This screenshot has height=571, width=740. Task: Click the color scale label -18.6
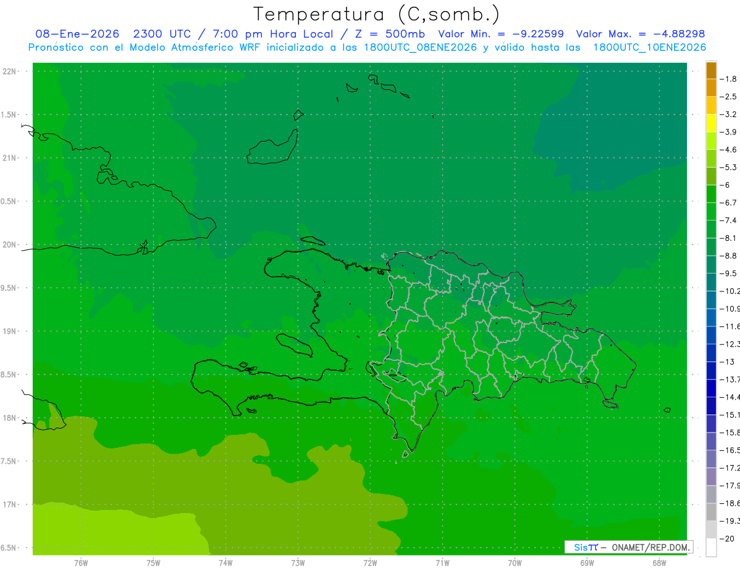click(731, 503)
